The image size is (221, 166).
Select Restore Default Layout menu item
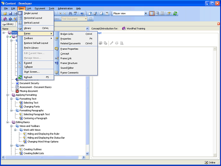point(36,43)
